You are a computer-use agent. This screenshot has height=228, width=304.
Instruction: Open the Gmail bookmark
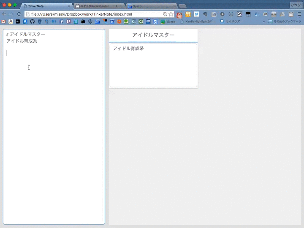pos(3,22)
